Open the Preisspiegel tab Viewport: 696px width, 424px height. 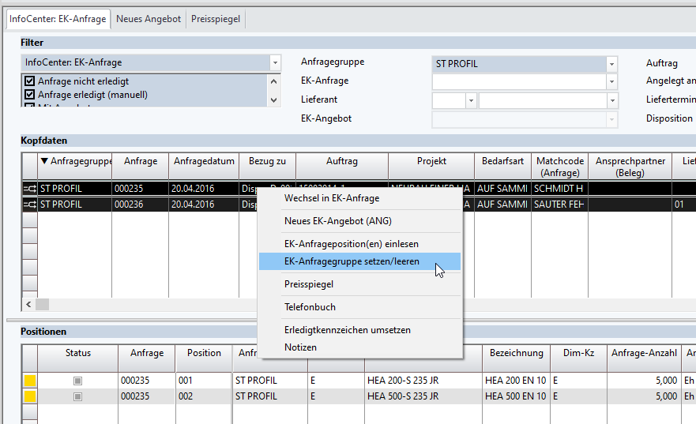click(x=216, y=19)
